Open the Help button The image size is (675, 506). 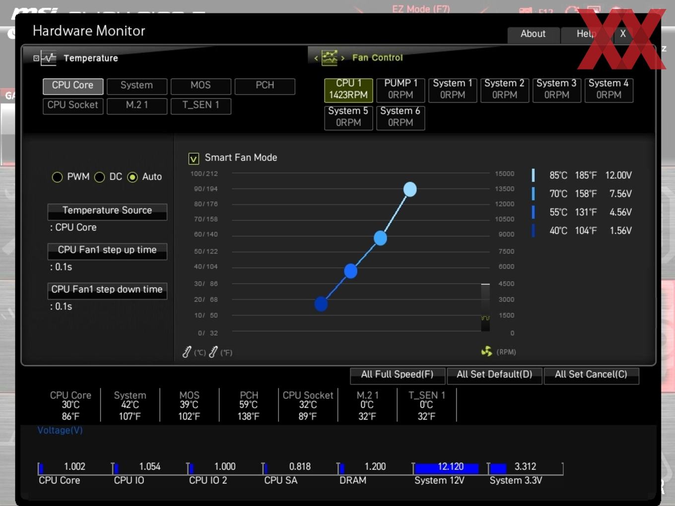pyautogui.click(x=586, y=34)
